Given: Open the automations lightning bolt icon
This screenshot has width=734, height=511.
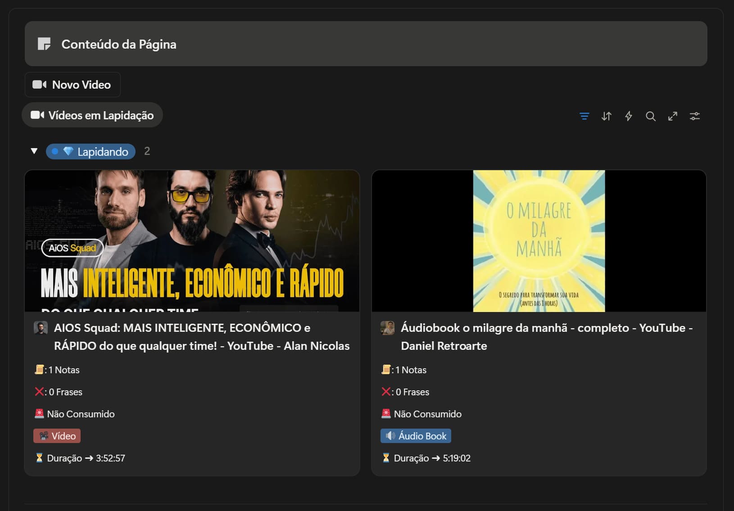Looking at the screenshot, I should (629, 116).
